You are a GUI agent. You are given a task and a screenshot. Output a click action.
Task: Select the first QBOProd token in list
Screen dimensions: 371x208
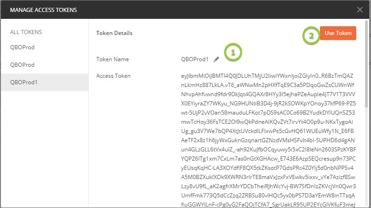coord(23,47)
